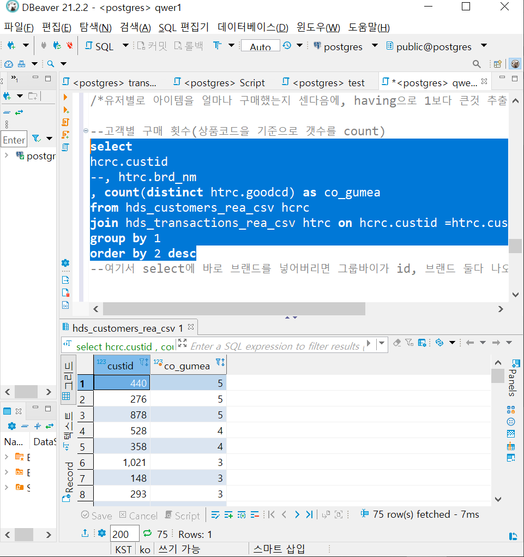Toggle link with editor in navigator
The image size is (524, 557).
pos(19,112)
